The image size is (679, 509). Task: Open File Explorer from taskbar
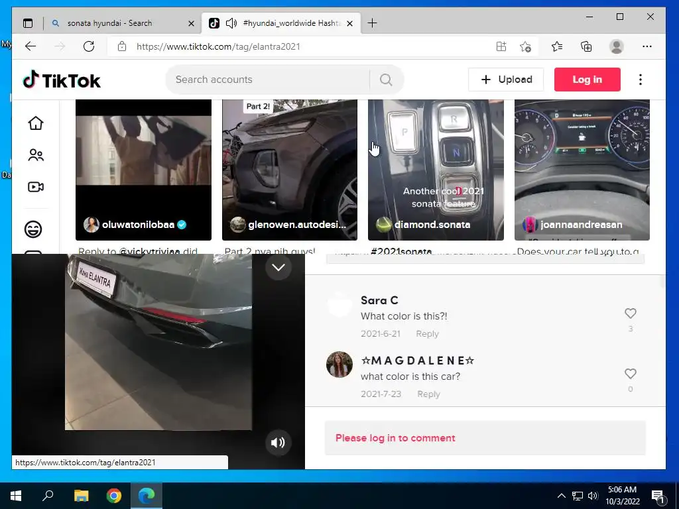(81, 496)
